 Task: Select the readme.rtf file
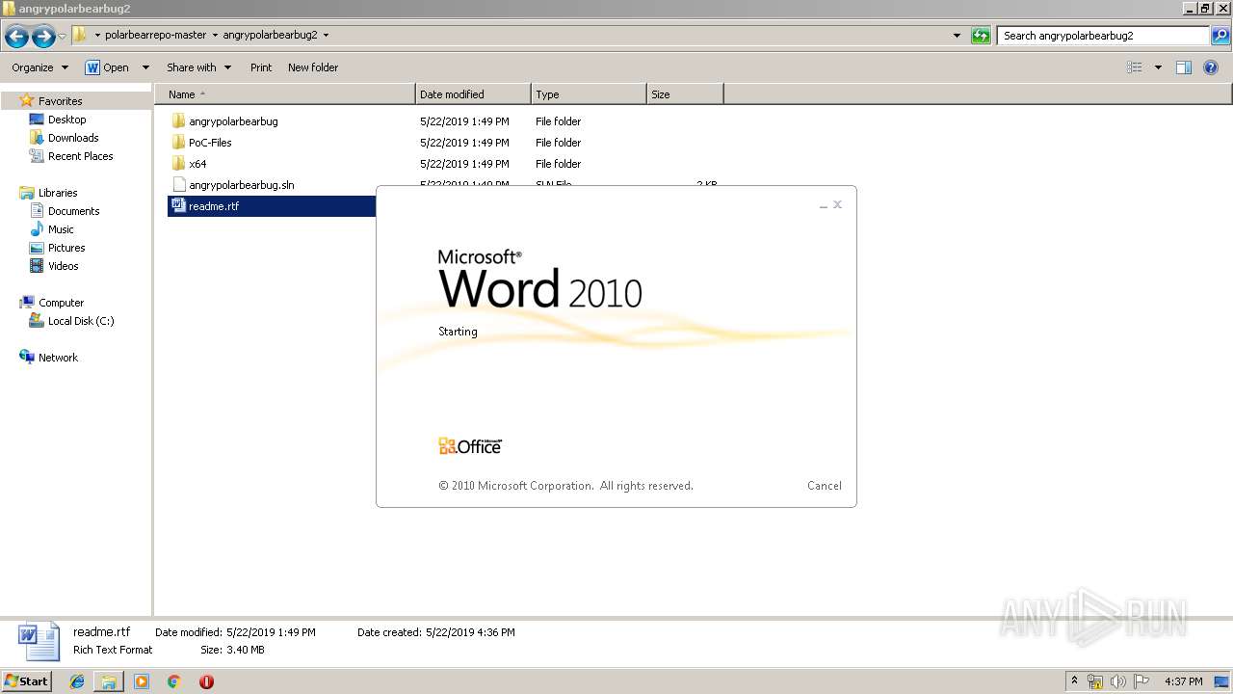(214, 206)
